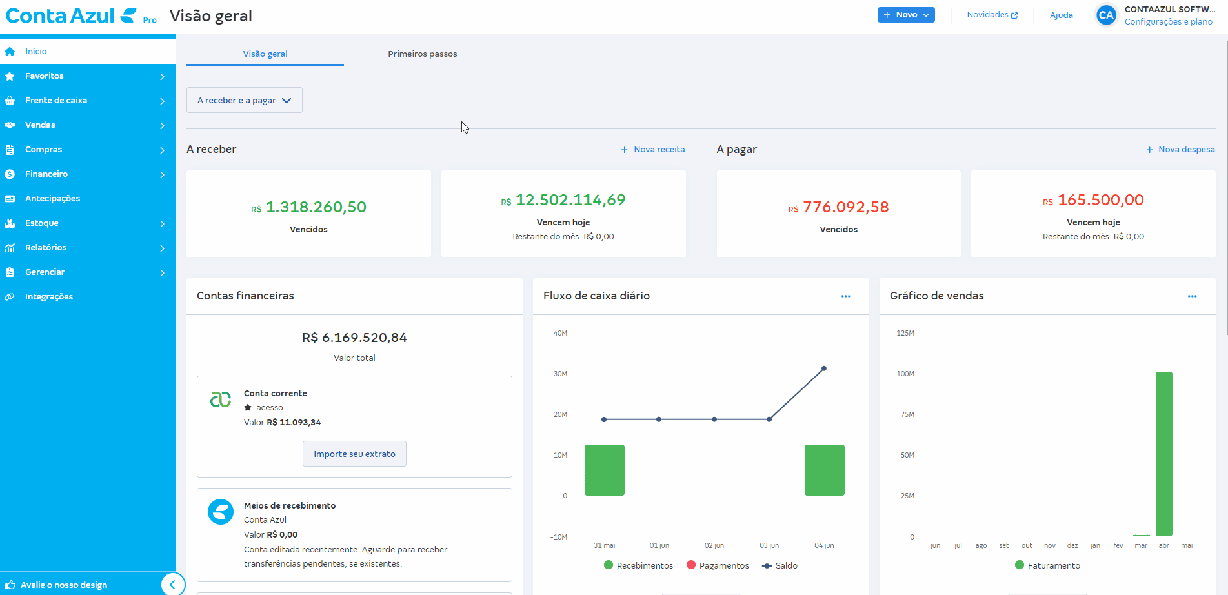Viewport: 1228px width, 595px height.
Task: Click the Frente de caixa basket icon
Action: point(10,101)
